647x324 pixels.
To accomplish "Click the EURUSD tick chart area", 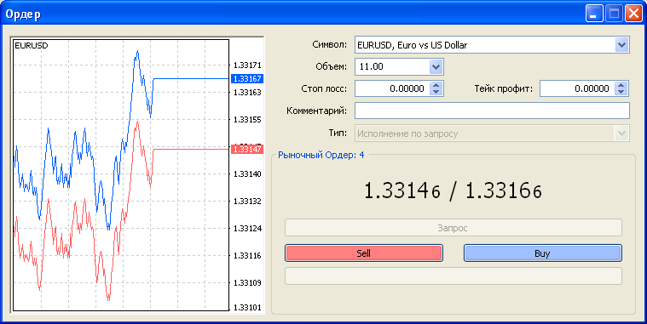I will [x=121, y=175].
